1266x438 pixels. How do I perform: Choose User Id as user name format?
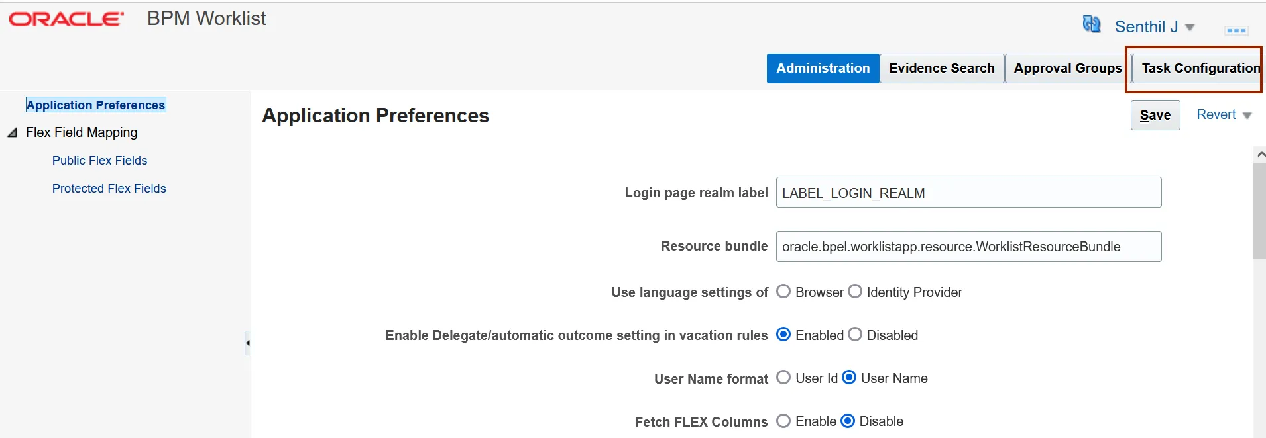coord(783,378)
